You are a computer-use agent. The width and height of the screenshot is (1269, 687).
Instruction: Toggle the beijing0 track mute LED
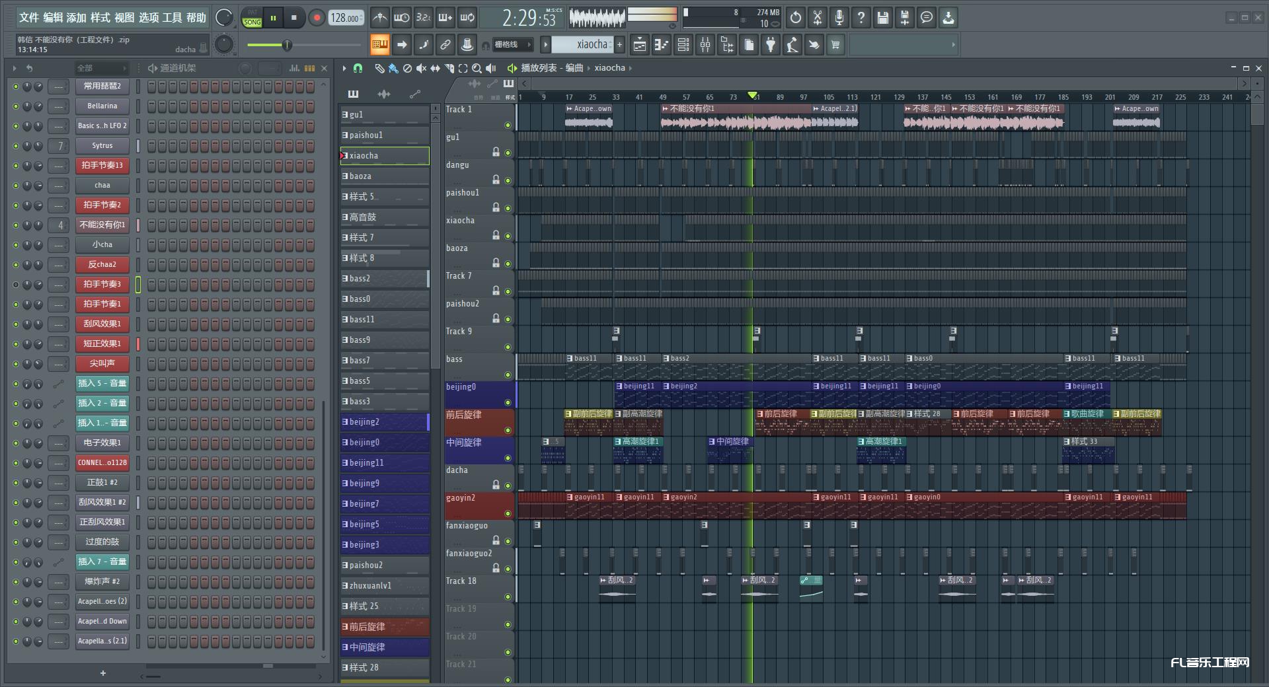508,402
